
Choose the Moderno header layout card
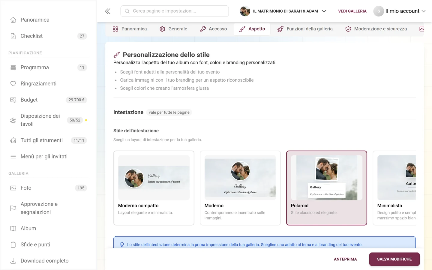pyautogui.click(x=240, y=188)
